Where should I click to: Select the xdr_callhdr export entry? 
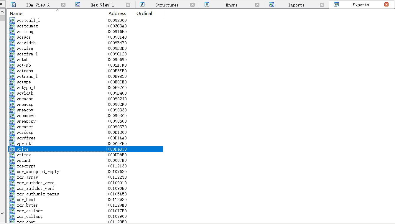(29, 211)
